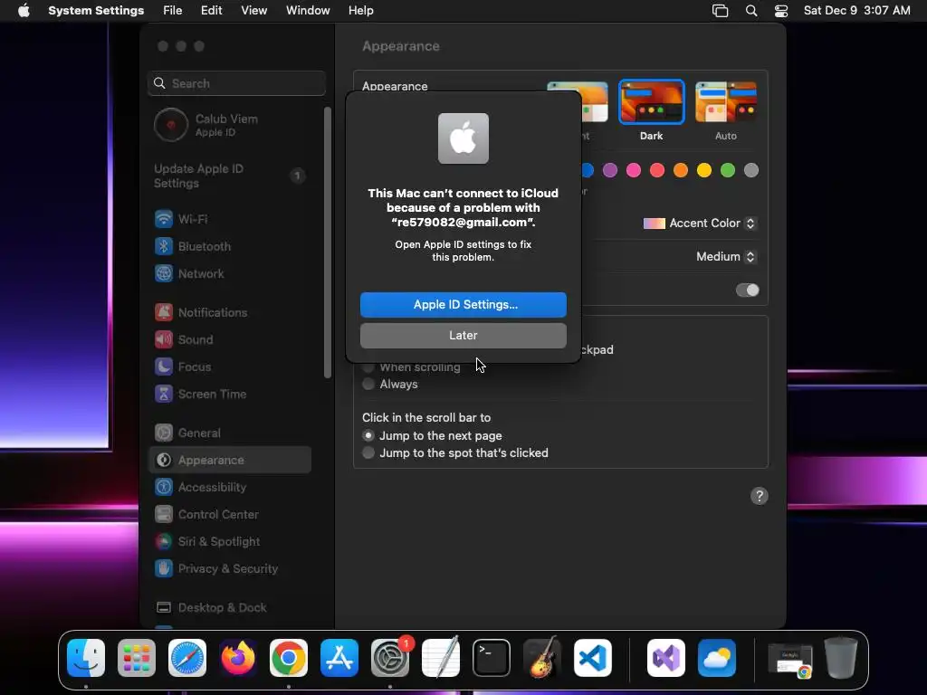Open Privacy & Security settings
The height and width of the screenshot is (695, 927).
pyautogui.click(x=231, y=568)
